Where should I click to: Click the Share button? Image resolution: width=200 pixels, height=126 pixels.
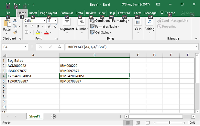(188, 13)
